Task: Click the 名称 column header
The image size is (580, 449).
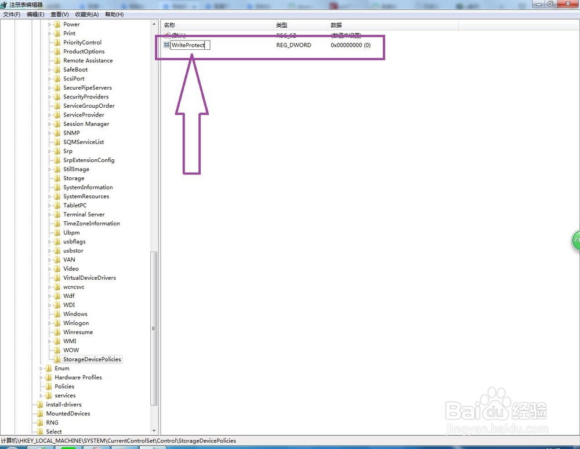Action: coord(217,25)
